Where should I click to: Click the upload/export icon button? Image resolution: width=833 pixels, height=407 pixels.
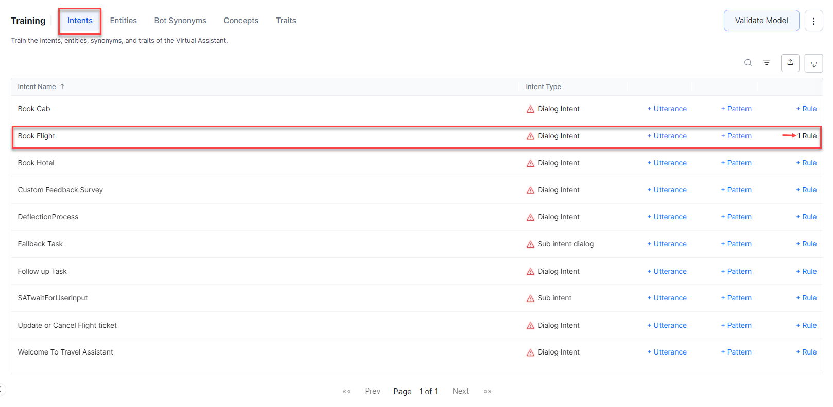(x=790, y=63)
